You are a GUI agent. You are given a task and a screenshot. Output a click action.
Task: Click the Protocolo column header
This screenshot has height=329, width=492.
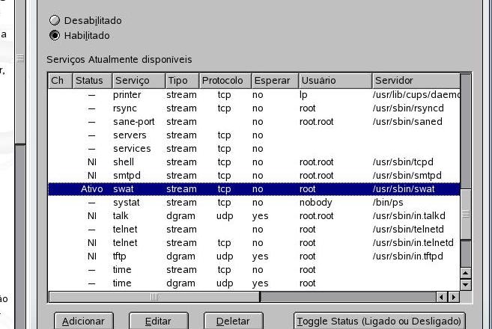tap(224, 80)
